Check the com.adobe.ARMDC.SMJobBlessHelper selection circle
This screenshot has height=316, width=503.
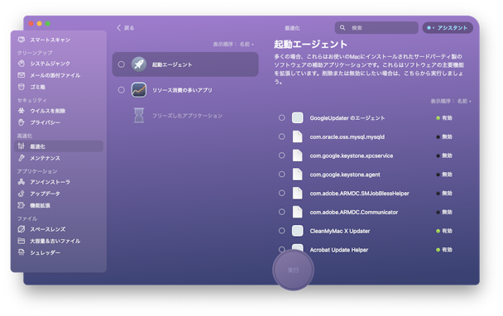pyautogui.click(x=281, y=193)
